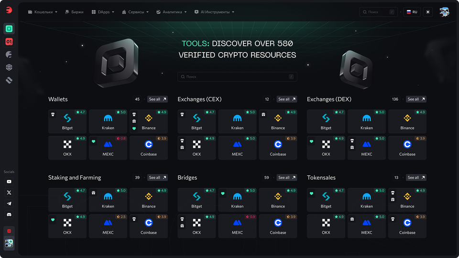
Task: Open Binance card in Staking and Farming
Action: point(149,200)
